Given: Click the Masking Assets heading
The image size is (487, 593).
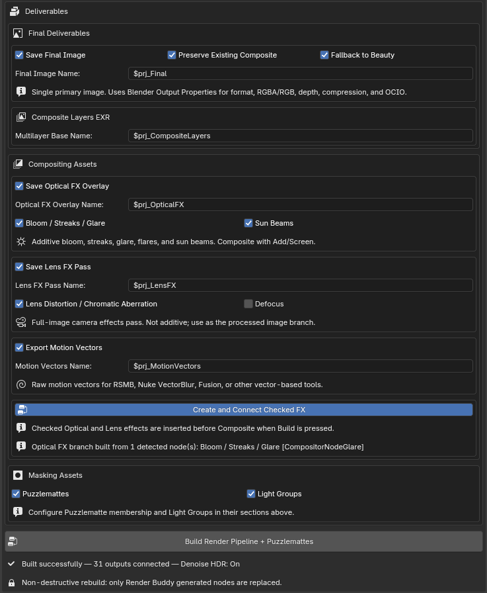Looking at the screenshot, I should (x=55, y=475).
